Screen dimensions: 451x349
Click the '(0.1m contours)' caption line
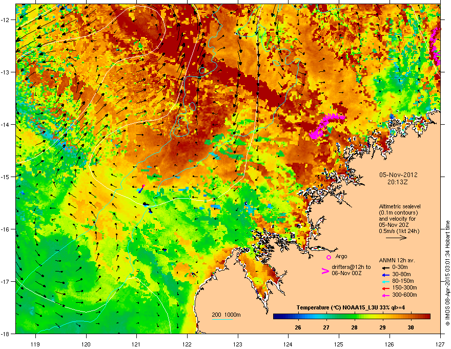[x=398, y=213]
